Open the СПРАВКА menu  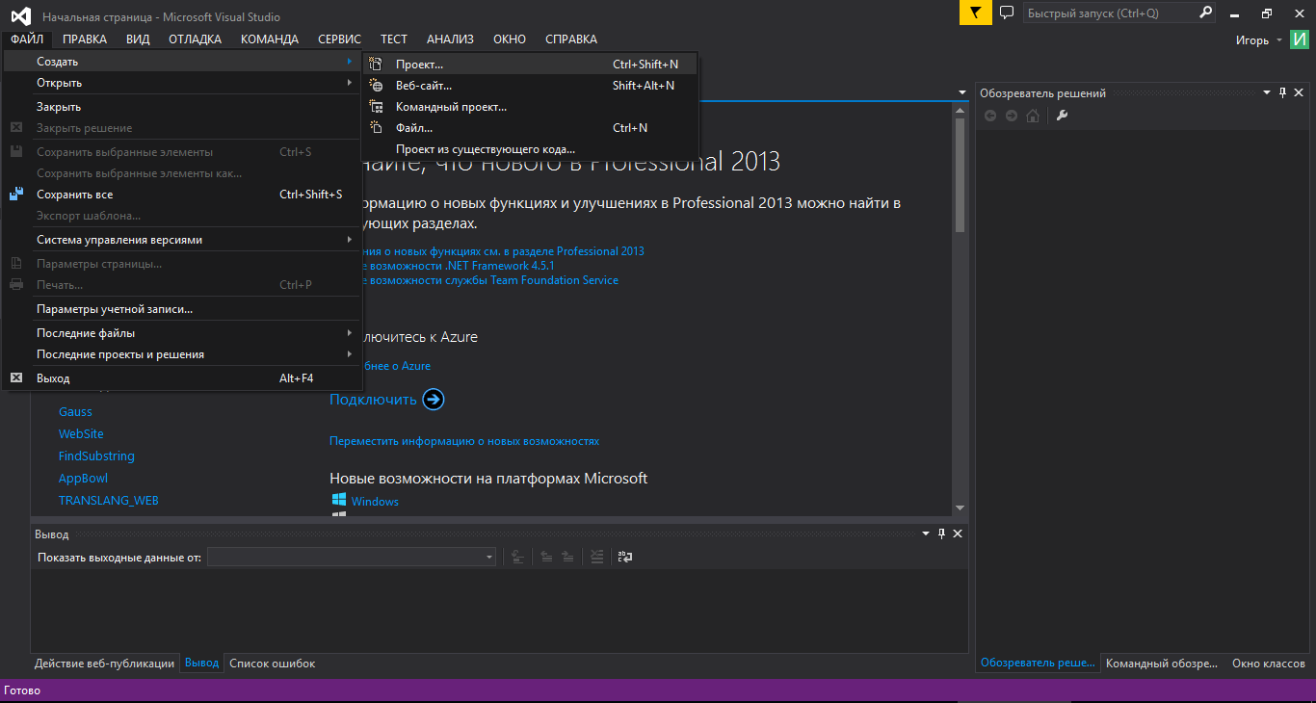tap(571, 39)
